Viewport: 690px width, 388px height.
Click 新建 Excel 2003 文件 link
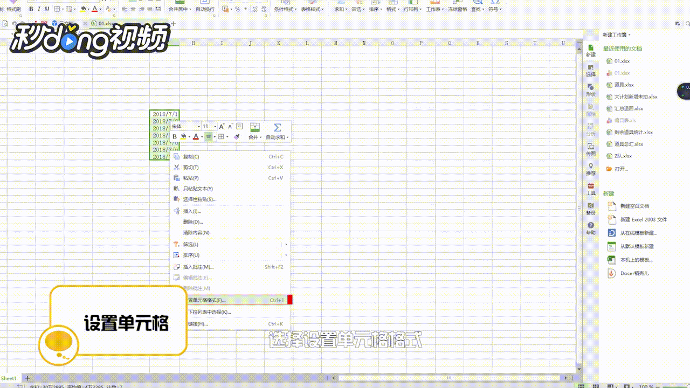(x=637, y=219)
